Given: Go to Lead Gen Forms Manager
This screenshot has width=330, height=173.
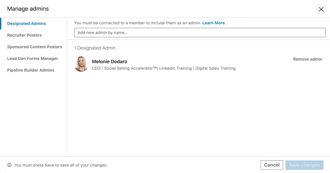Looking at the screenshot, I should tap(33, 58).
